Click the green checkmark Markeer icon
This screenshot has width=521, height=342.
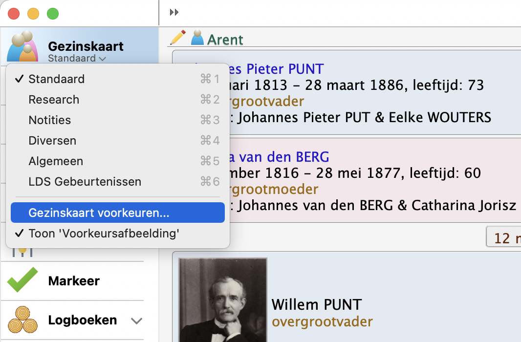click(x=22, y=280)
